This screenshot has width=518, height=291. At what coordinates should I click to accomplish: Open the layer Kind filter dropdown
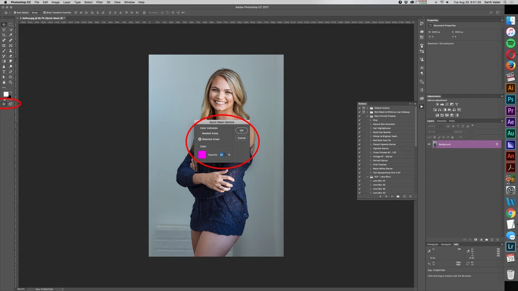pyautogui.click(x=436, y=126)
